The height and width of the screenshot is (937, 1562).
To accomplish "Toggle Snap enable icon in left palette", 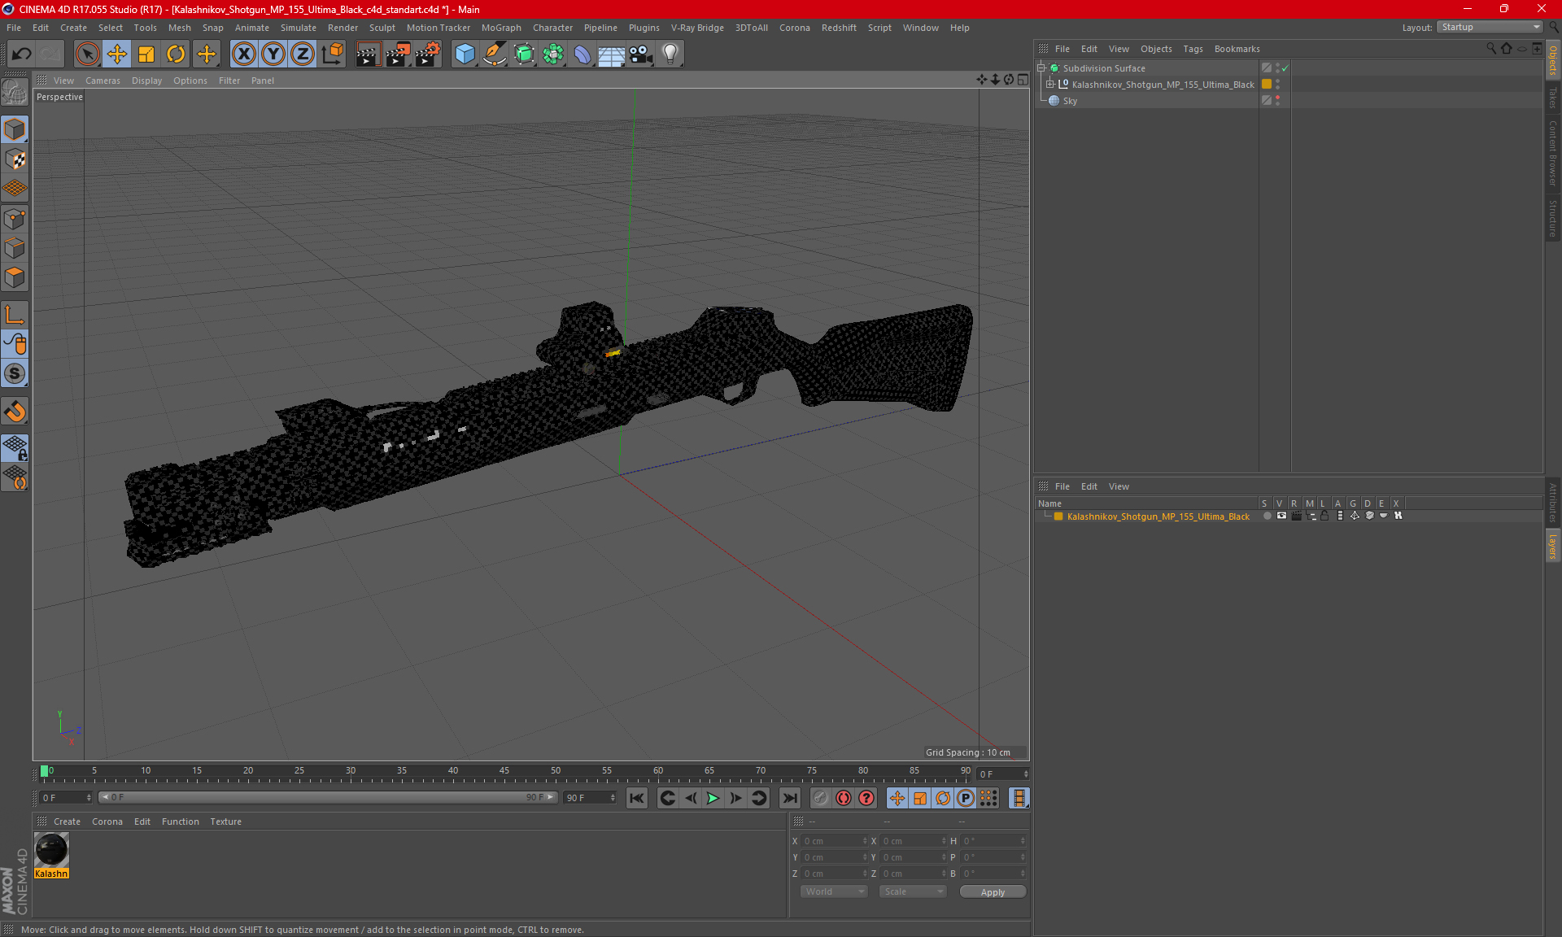I will tap(15, 373).
